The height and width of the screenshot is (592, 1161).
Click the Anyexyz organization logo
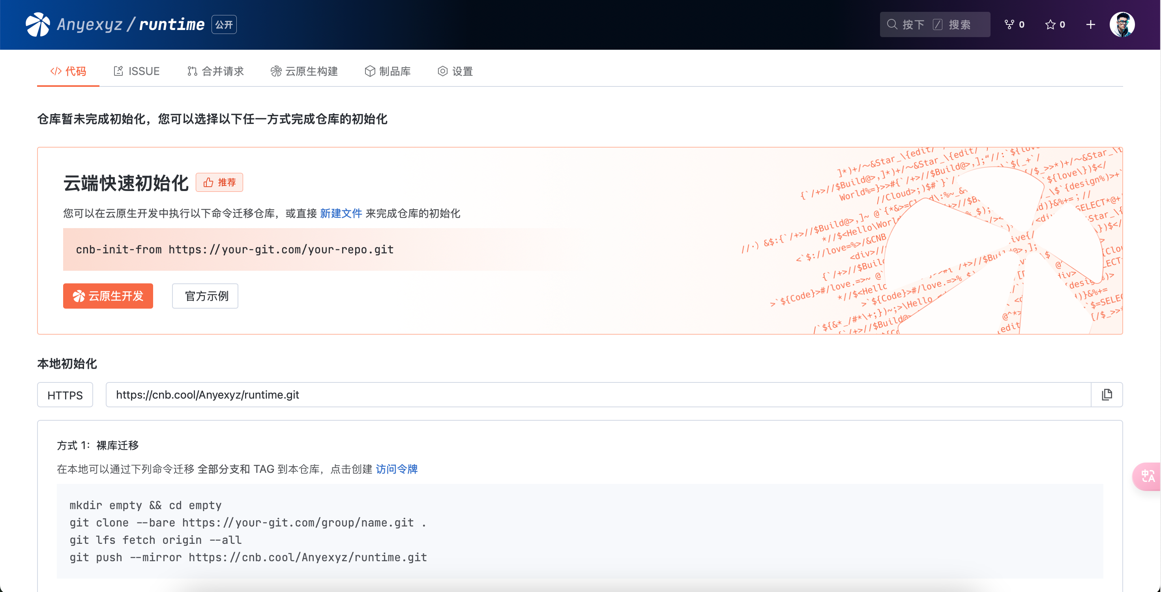pos(38,24)
